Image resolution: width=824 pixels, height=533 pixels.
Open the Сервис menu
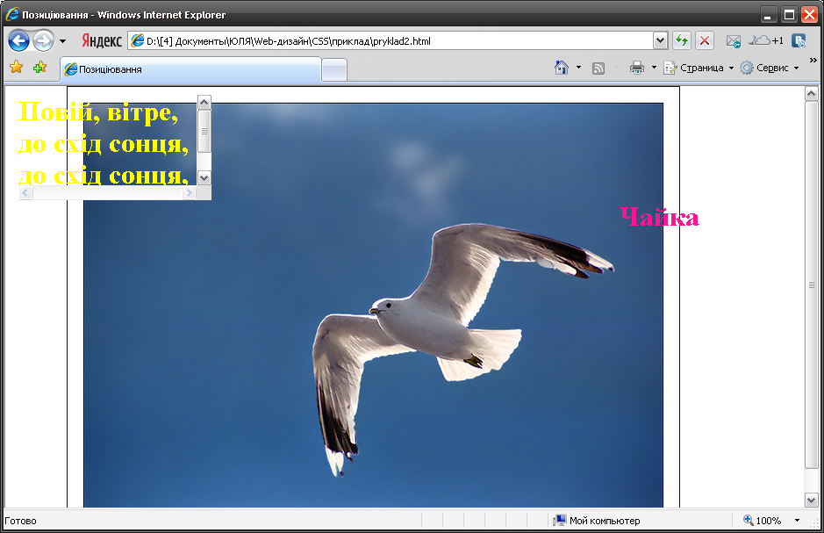coord(770,68)
